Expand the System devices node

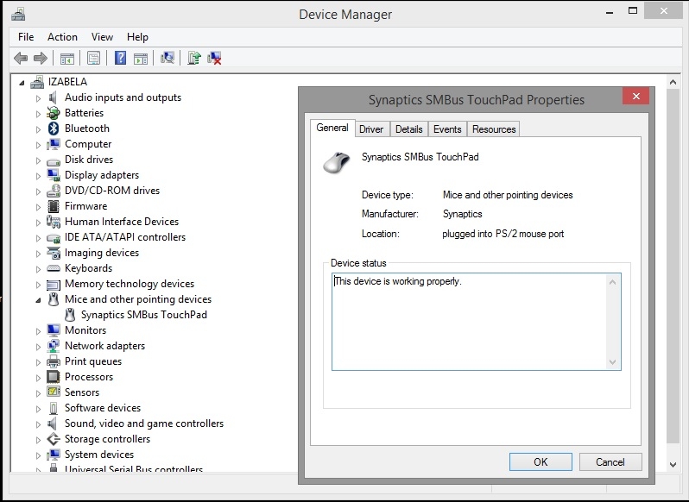tap(38, 455)
